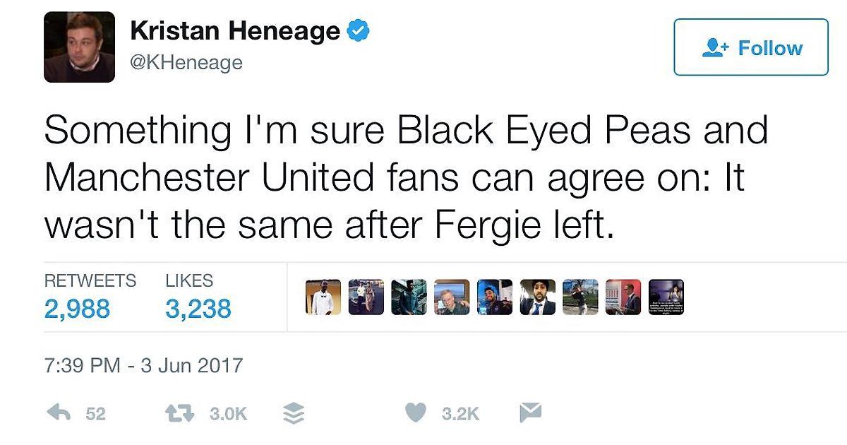Click the Follow button
This screenshot has width=847, height=445.
tap(751, 47)
